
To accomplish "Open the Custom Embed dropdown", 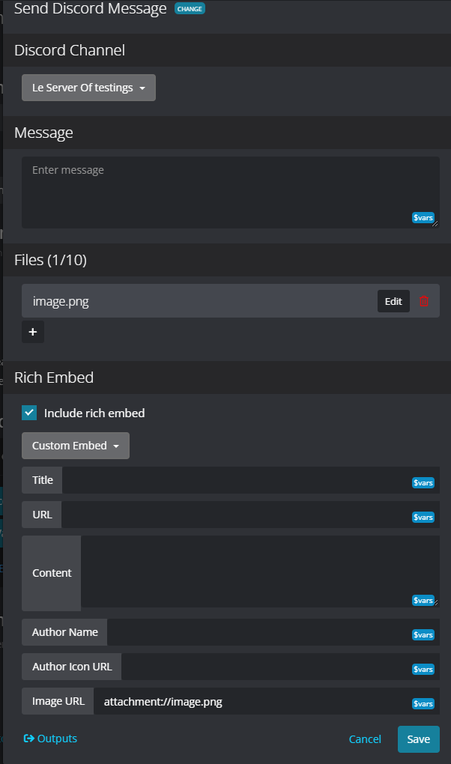I will pos(75,445).
